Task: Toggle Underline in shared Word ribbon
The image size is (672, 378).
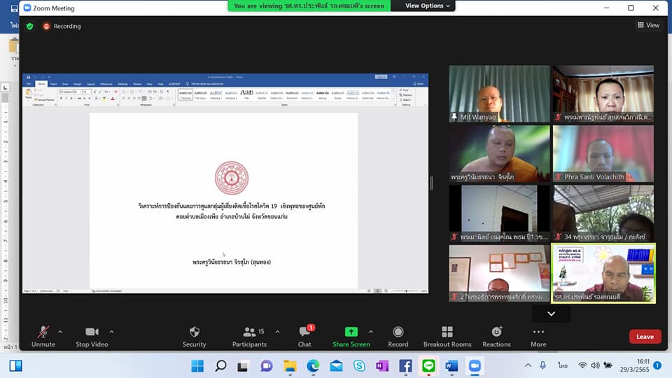Action: 71,99
